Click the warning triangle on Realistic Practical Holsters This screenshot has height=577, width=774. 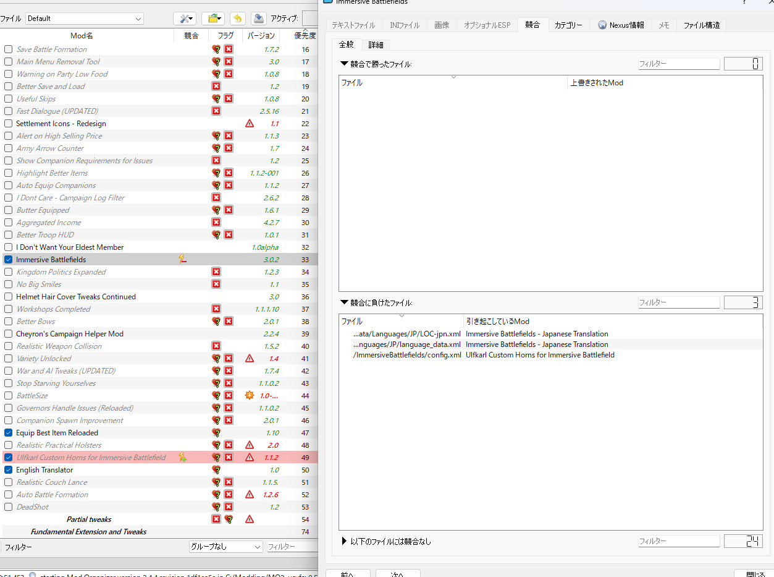click(250, 445)
